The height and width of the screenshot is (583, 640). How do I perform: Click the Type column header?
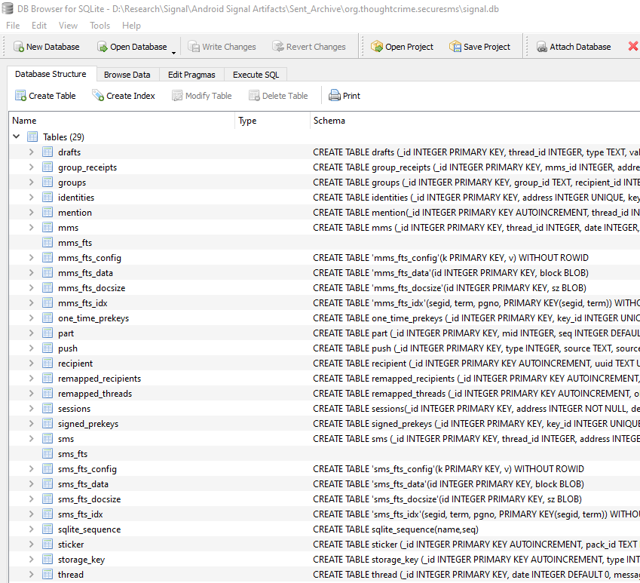pyautogui.click(x=272, y=121)
